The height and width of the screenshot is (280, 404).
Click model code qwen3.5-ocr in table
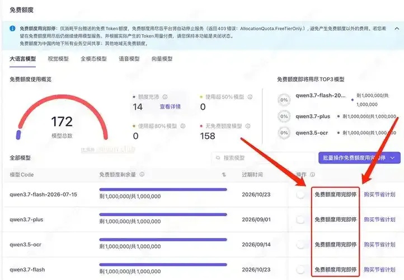(x=26, y=244)
